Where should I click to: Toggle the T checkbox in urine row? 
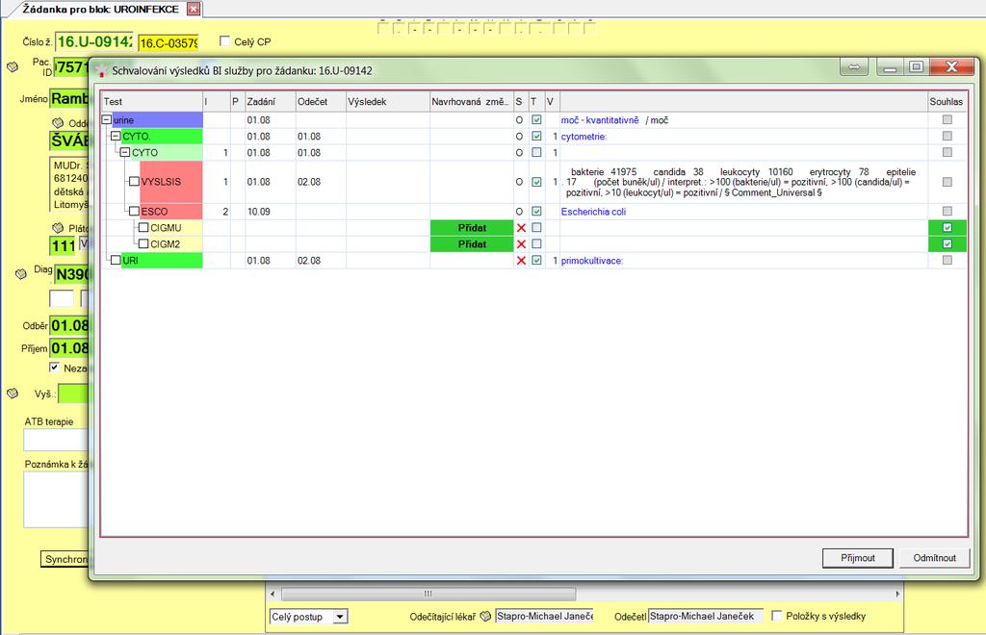coord(536,119)
